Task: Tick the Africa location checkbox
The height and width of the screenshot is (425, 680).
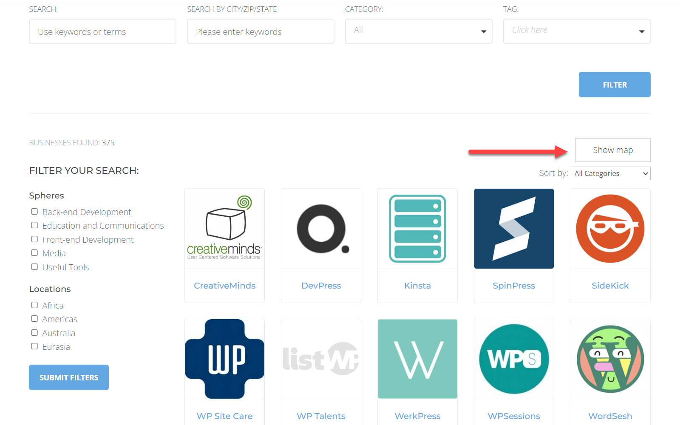Action: click(x=34, y=305)
